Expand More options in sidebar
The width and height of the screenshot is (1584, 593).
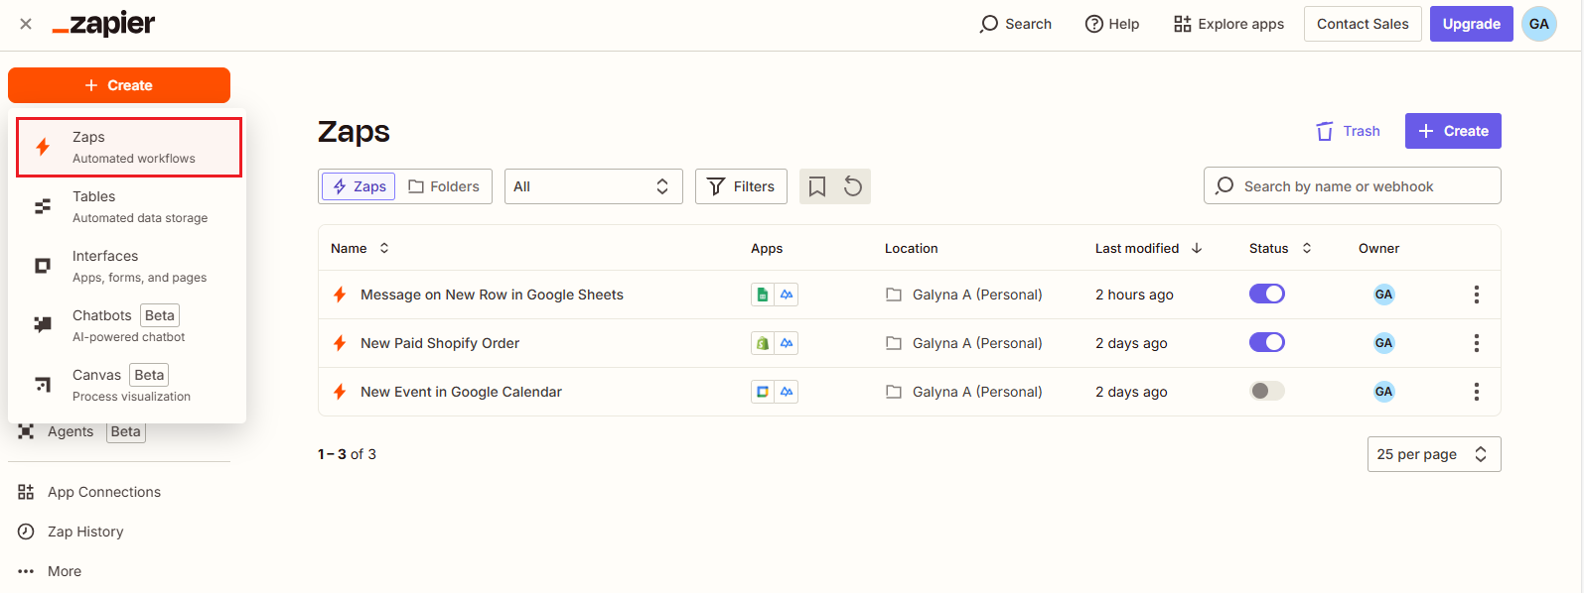tap(50, 571)
